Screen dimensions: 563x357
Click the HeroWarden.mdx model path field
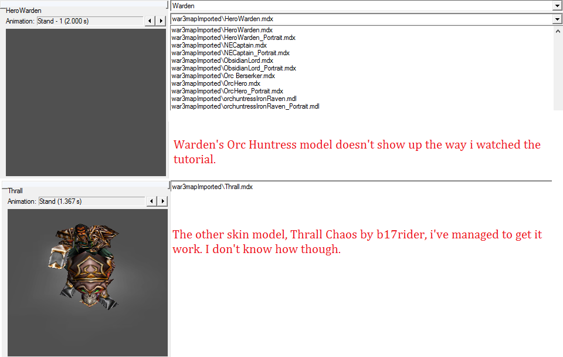pos(362,19)
